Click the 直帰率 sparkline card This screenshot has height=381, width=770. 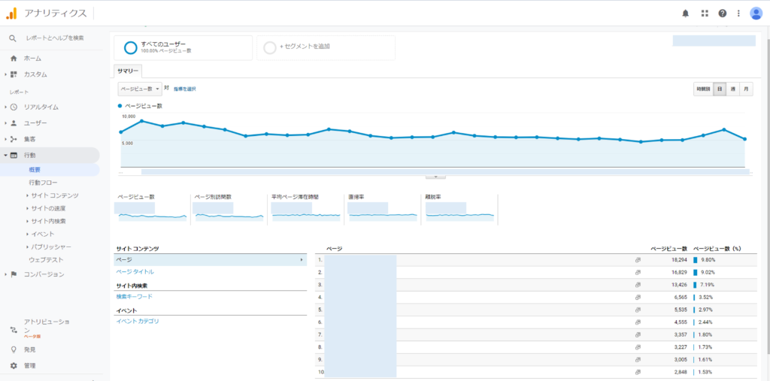click(382, 209)
